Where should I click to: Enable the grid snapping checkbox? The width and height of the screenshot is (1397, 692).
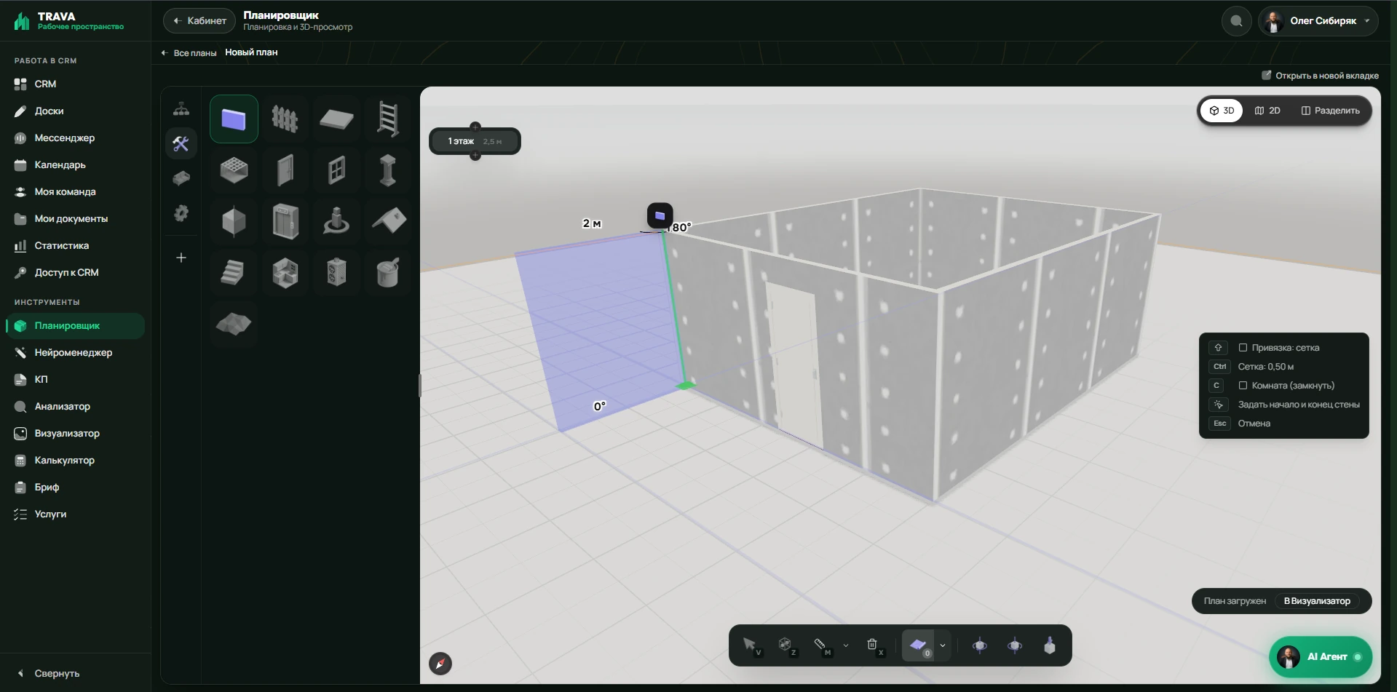click(x=1243, y=348)
